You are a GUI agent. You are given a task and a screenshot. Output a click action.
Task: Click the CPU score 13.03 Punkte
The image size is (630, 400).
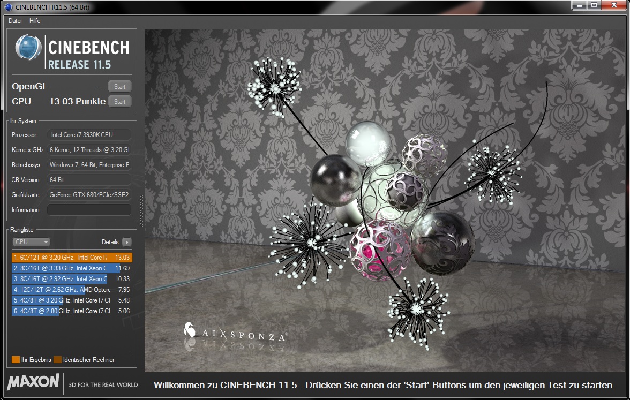click(78, 101)
